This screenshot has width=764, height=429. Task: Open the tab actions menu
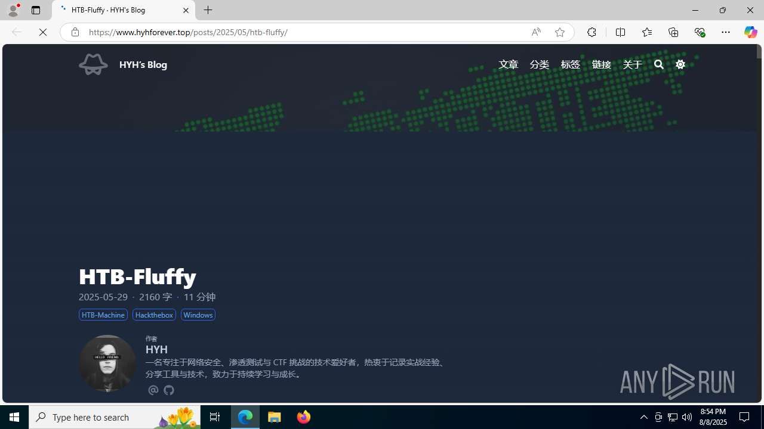[36, 10]
